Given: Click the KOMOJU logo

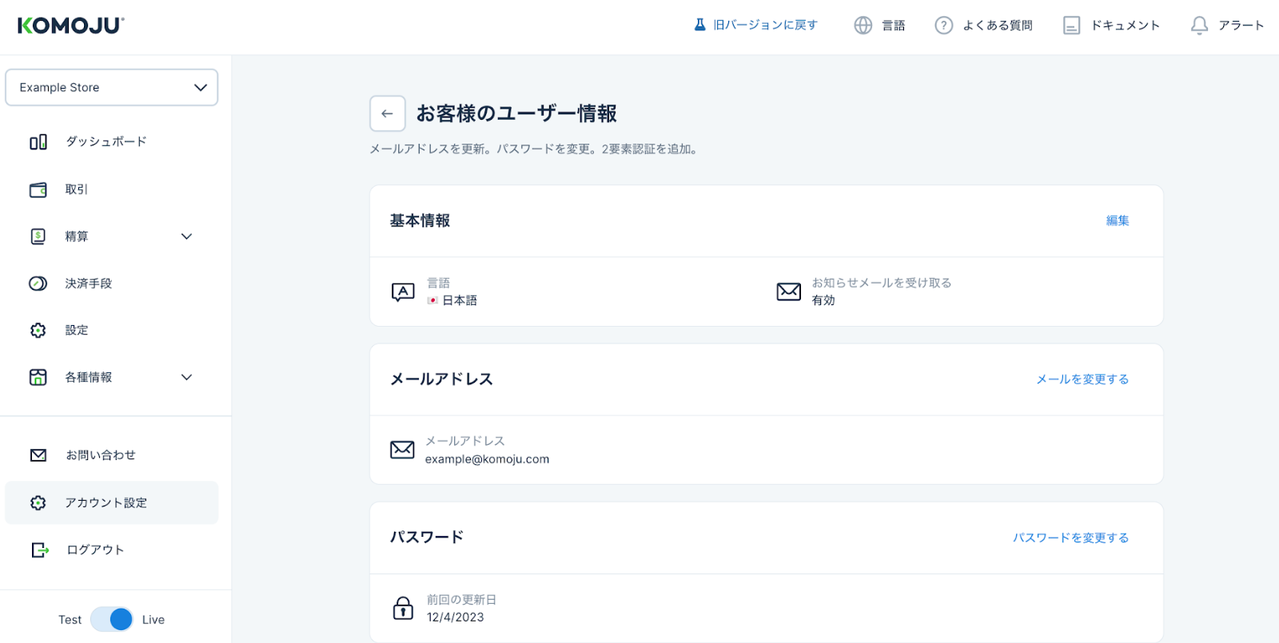Looking at the screenshot, I should (70, 26).
